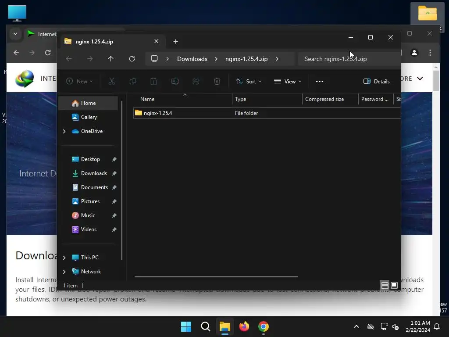Click the nginx-1.25.4.zip breadcrumb segment
449x337 pixels.
246,59
